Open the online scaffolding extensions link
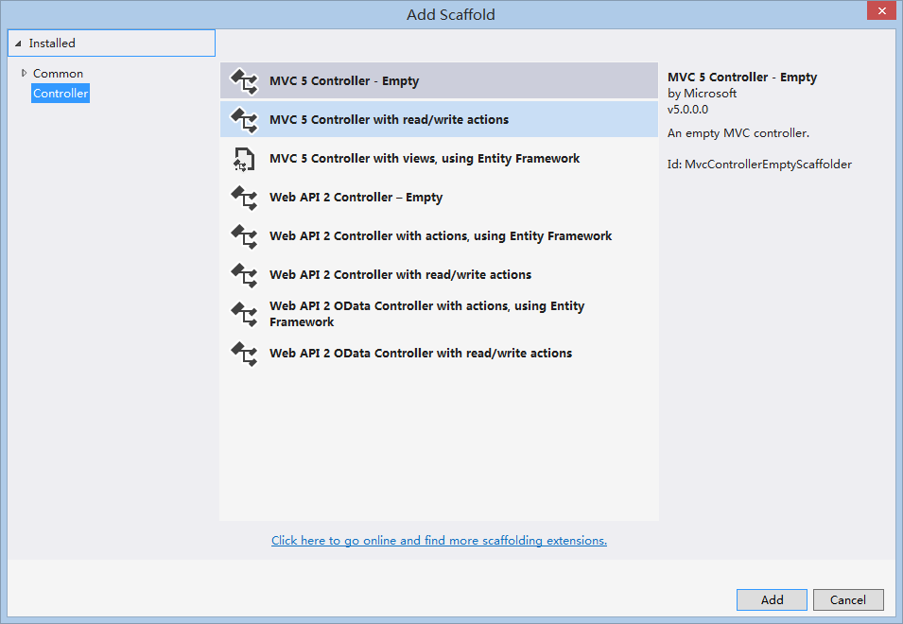Image resolution: width=903 pixels, height=624 pixels. [439, 541]
